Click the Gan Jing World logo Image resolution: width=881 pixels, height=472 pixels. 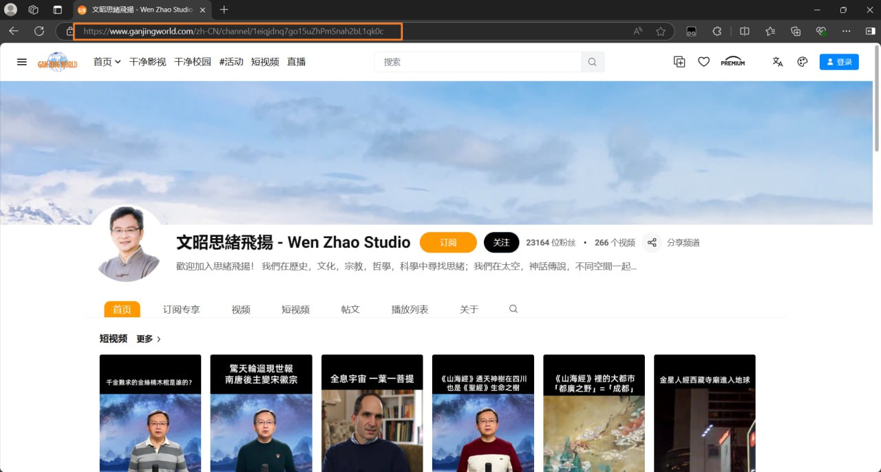(58, 62)
